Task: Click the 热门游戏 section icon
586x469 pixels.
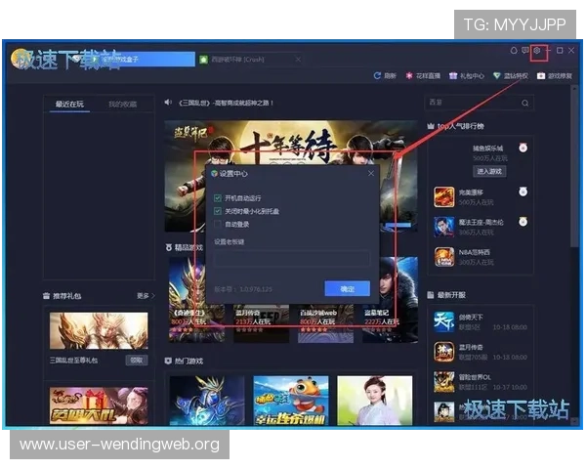Action: click(168, 361)
